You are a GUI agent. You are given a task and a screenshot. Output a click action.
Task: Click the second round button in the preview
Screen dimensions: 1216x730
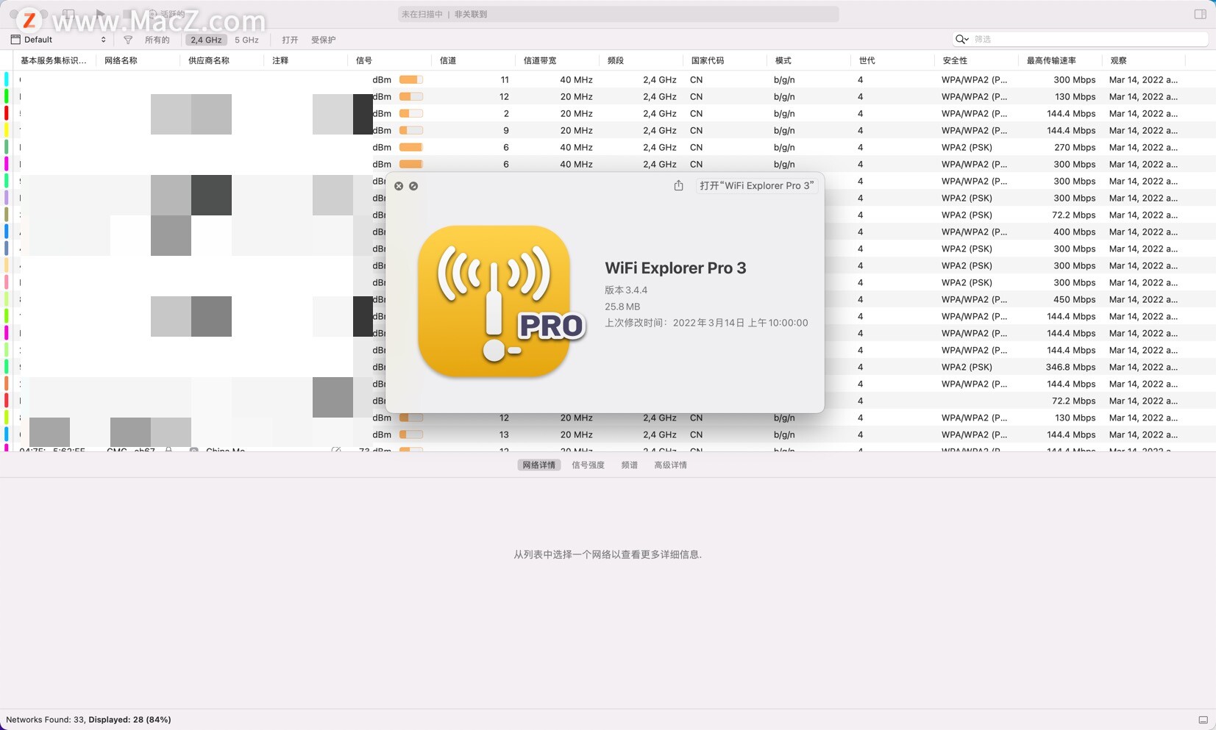point(413,186)
